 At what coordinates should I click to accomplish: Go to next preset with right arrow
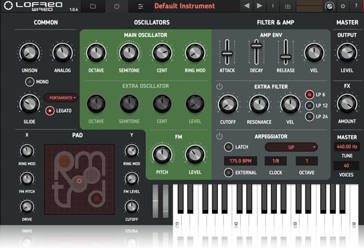pos(259,6)
